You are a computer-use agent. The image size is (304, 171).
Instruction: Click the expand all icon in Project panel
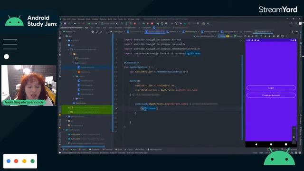coord(97,32)
